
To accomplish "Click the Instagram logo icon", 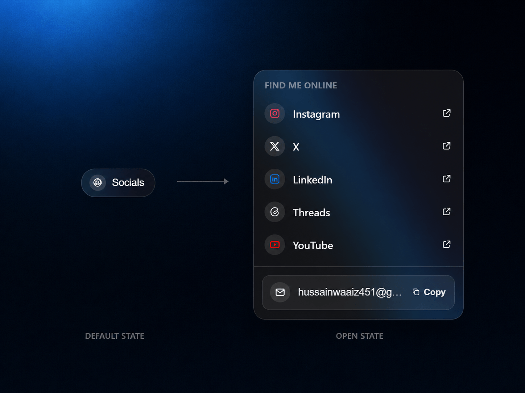I will [275, 114].
